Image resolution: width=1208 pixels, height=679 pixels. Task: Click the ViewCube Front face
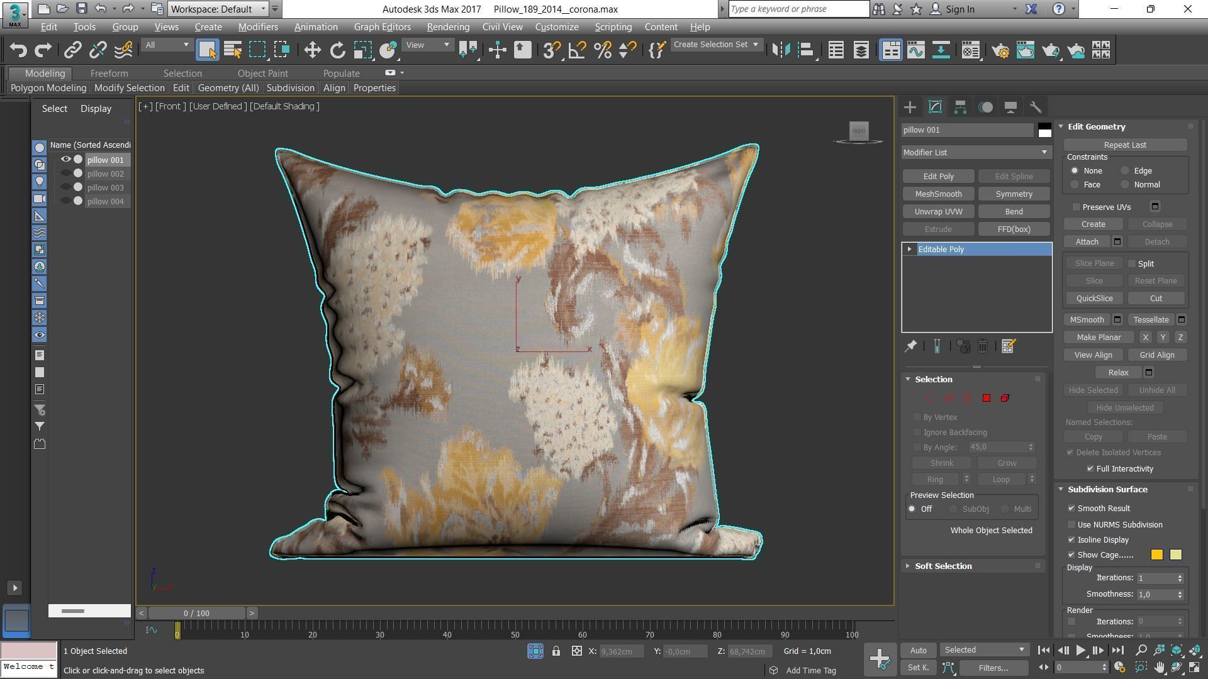(859, 131)
